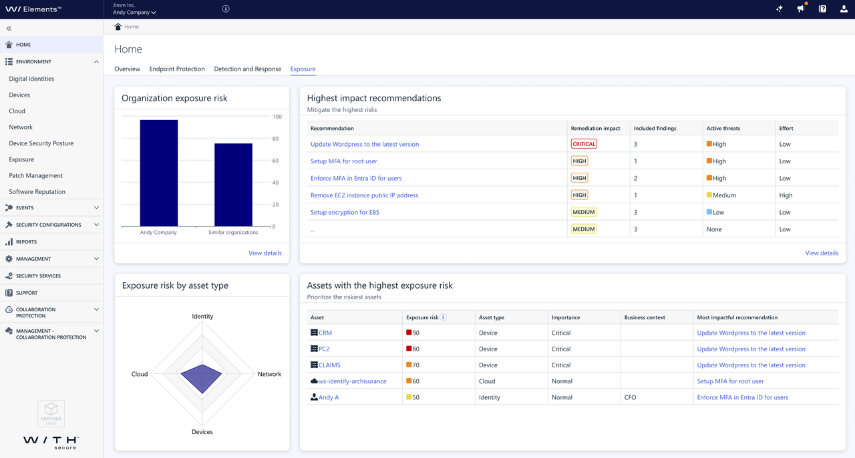Screen dimensions: 855x458
Task: Switch to the Endpoint Protection tab
Action: tap(176, 69)
